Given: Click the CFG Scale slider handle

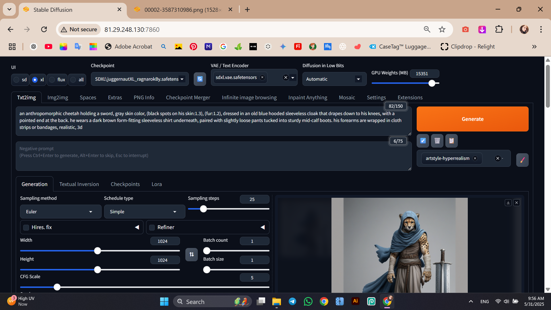Looking at the screenshot, I should [57, 287].
